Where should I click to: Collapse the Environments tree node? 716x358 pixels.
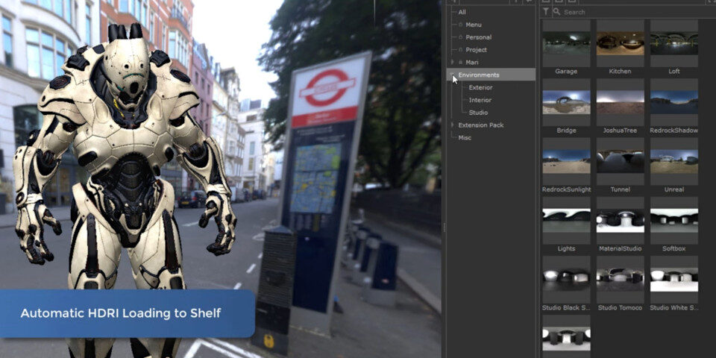coord(452,75)
